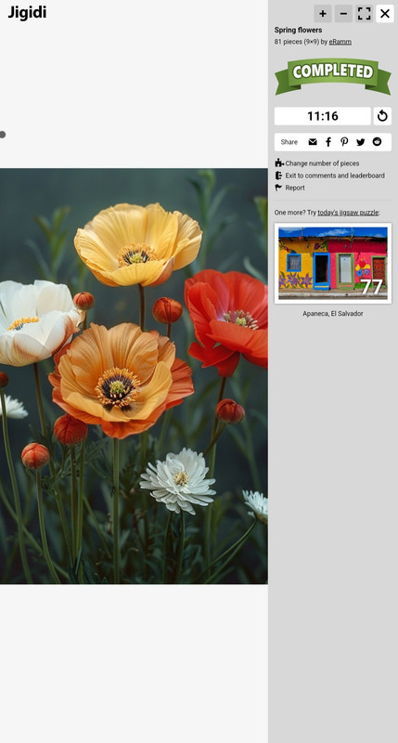
Task: Share puzzle on Pinterest
Action: point(344,142)
